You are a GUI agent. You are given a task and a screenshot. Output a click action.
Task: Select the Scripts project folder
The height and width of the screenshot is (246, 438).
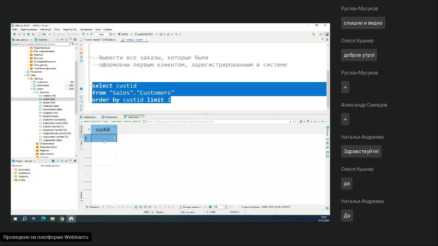coord(22,180)
